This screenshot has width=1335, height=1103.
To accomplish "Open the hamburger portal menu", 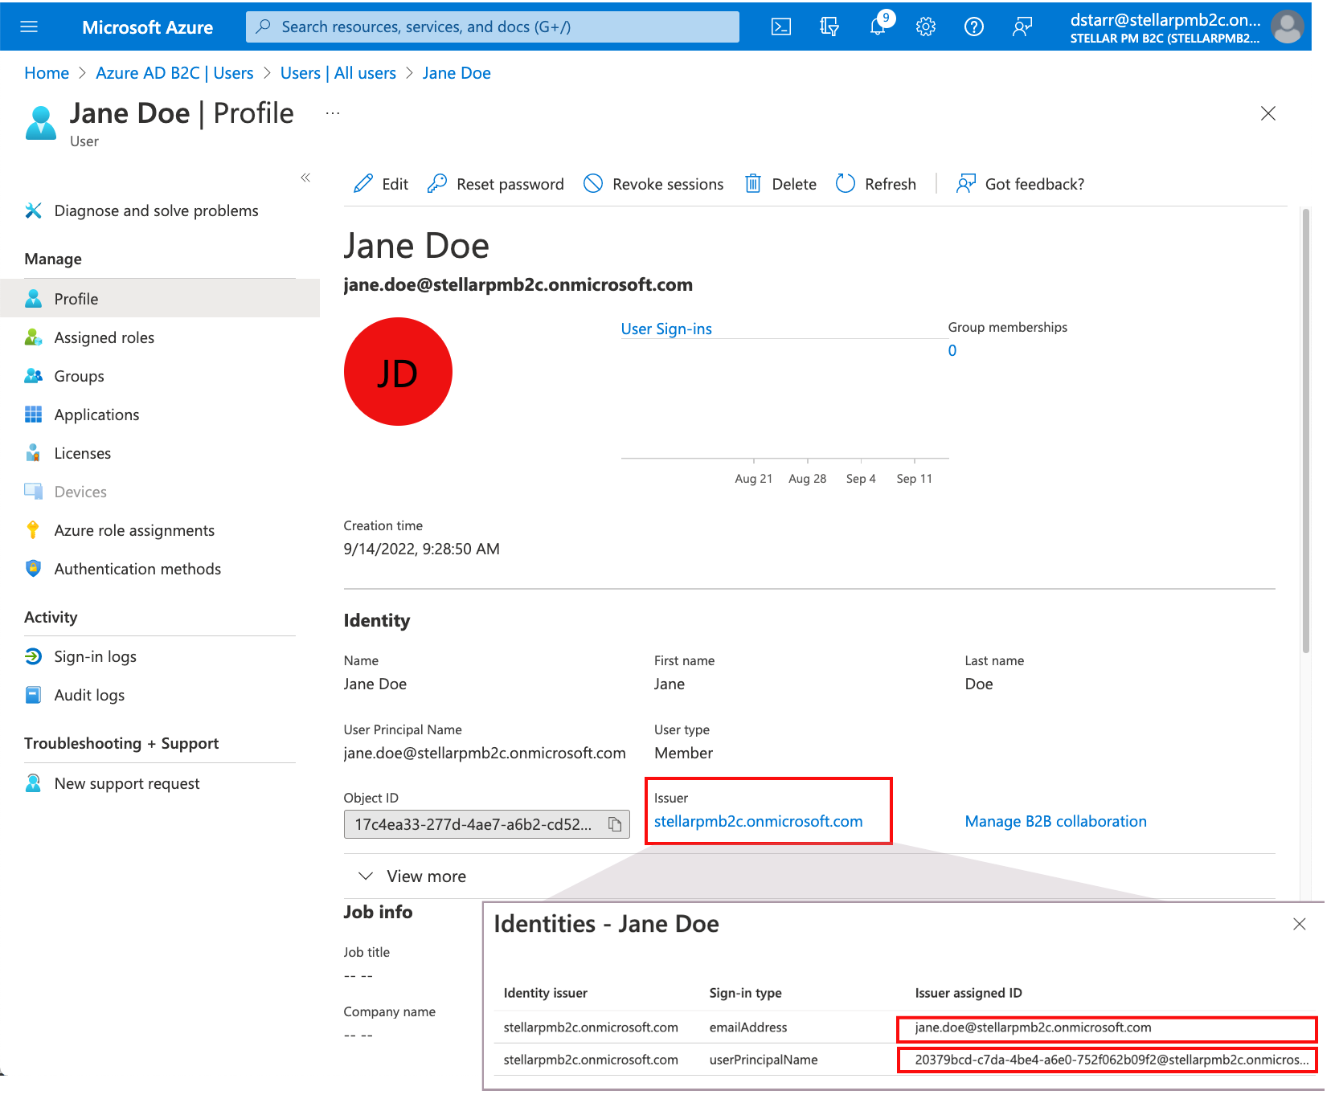I will click(29, 27).
